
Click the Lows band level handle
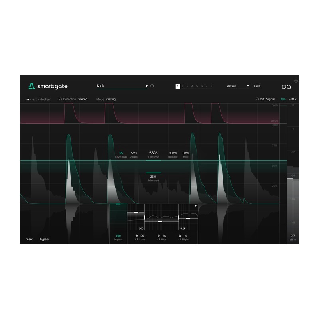tap(136, 212)
